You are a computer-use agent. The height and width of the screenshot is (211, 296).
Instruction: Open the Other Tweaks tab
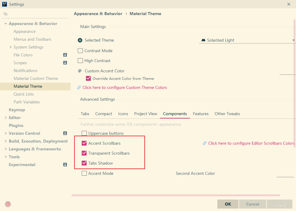tap(227, 114)
